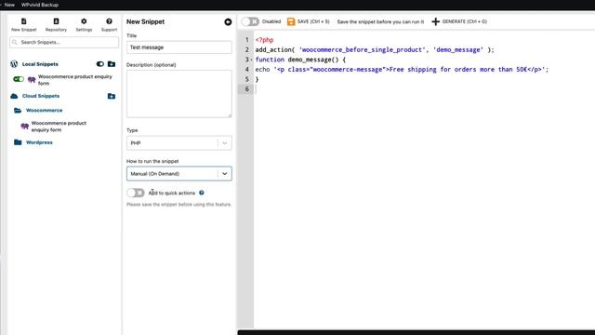Click into the Description textarea
Screen dimensions: 595x335
coord(179,94)
